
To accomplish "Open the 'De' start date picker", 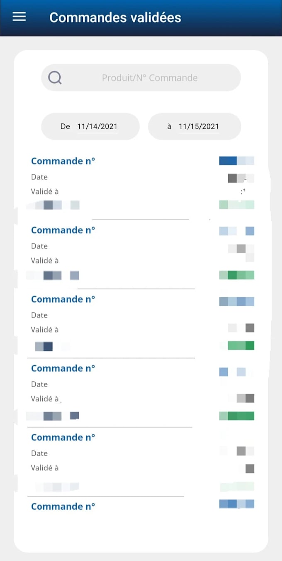I will click(90, 126).
